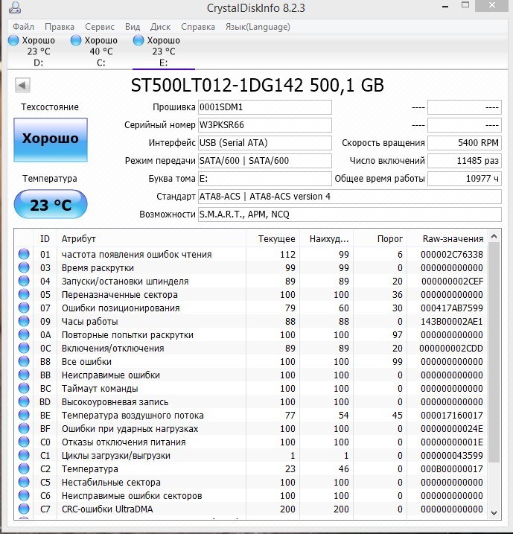Open the Язык(Language) menu

tap(258, 27)
